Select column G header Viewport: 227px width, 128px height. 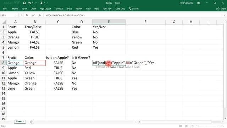(x=174, y=22)
